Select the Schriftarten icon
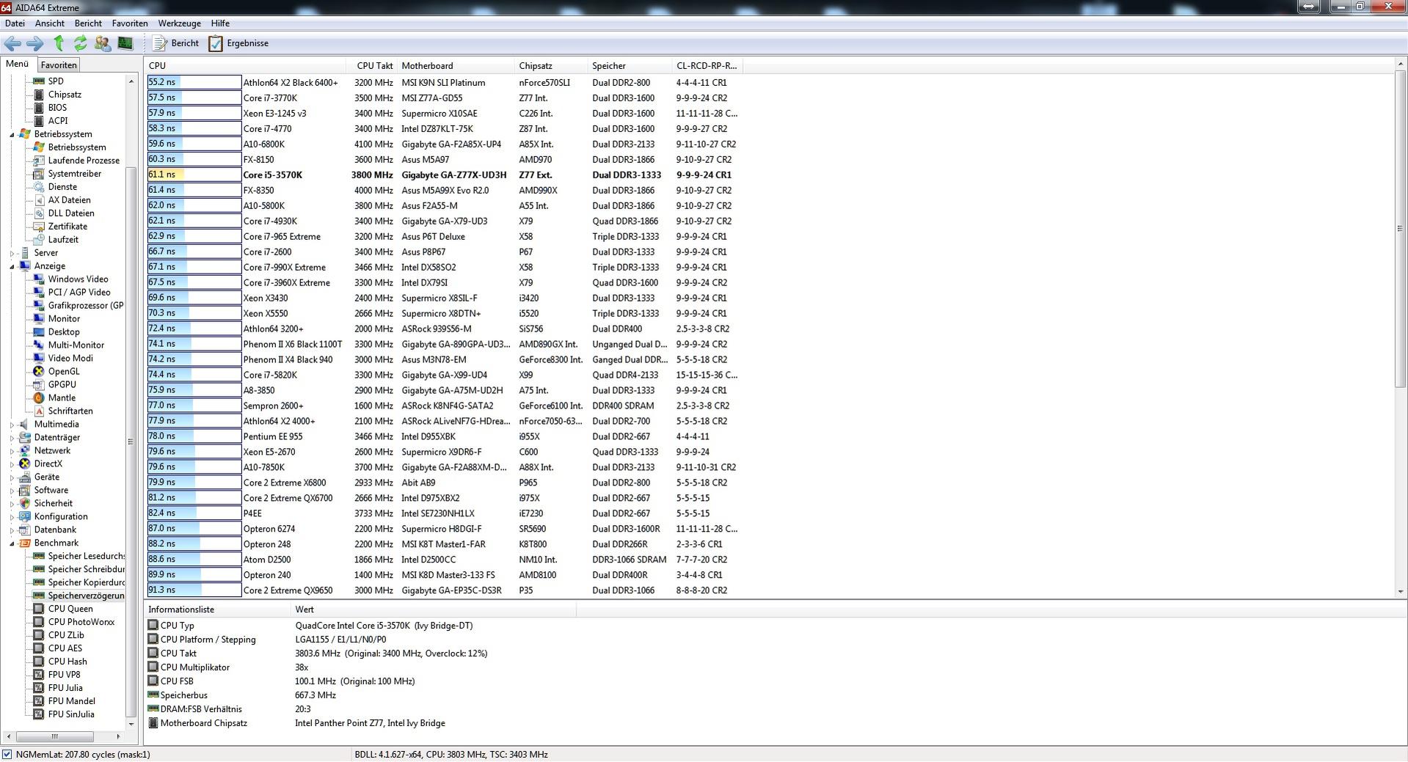The width and height of the screenshot is (1408, 762). point(39,411)
